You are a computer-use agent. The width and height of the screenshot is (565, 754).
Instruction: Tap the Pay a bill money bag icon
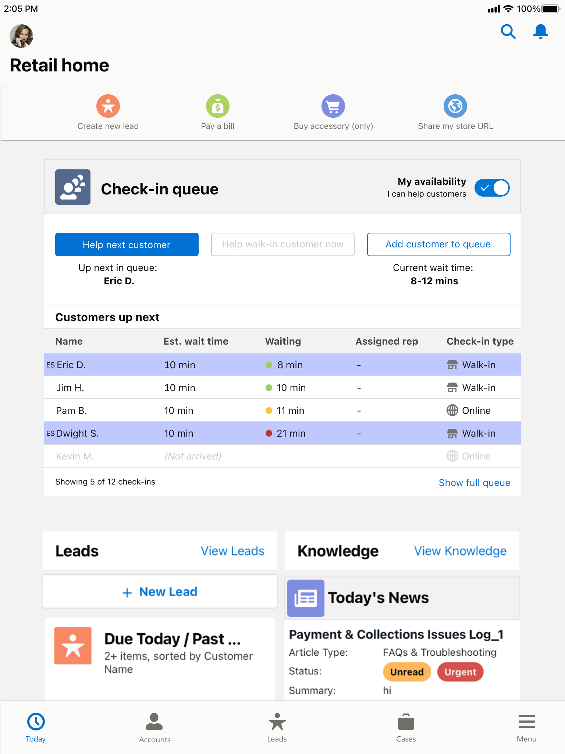coord(218,106)
